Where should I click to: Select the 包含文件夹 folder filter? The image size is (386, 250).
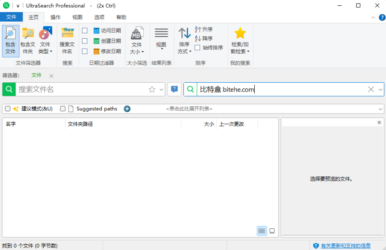coord(28,41)
